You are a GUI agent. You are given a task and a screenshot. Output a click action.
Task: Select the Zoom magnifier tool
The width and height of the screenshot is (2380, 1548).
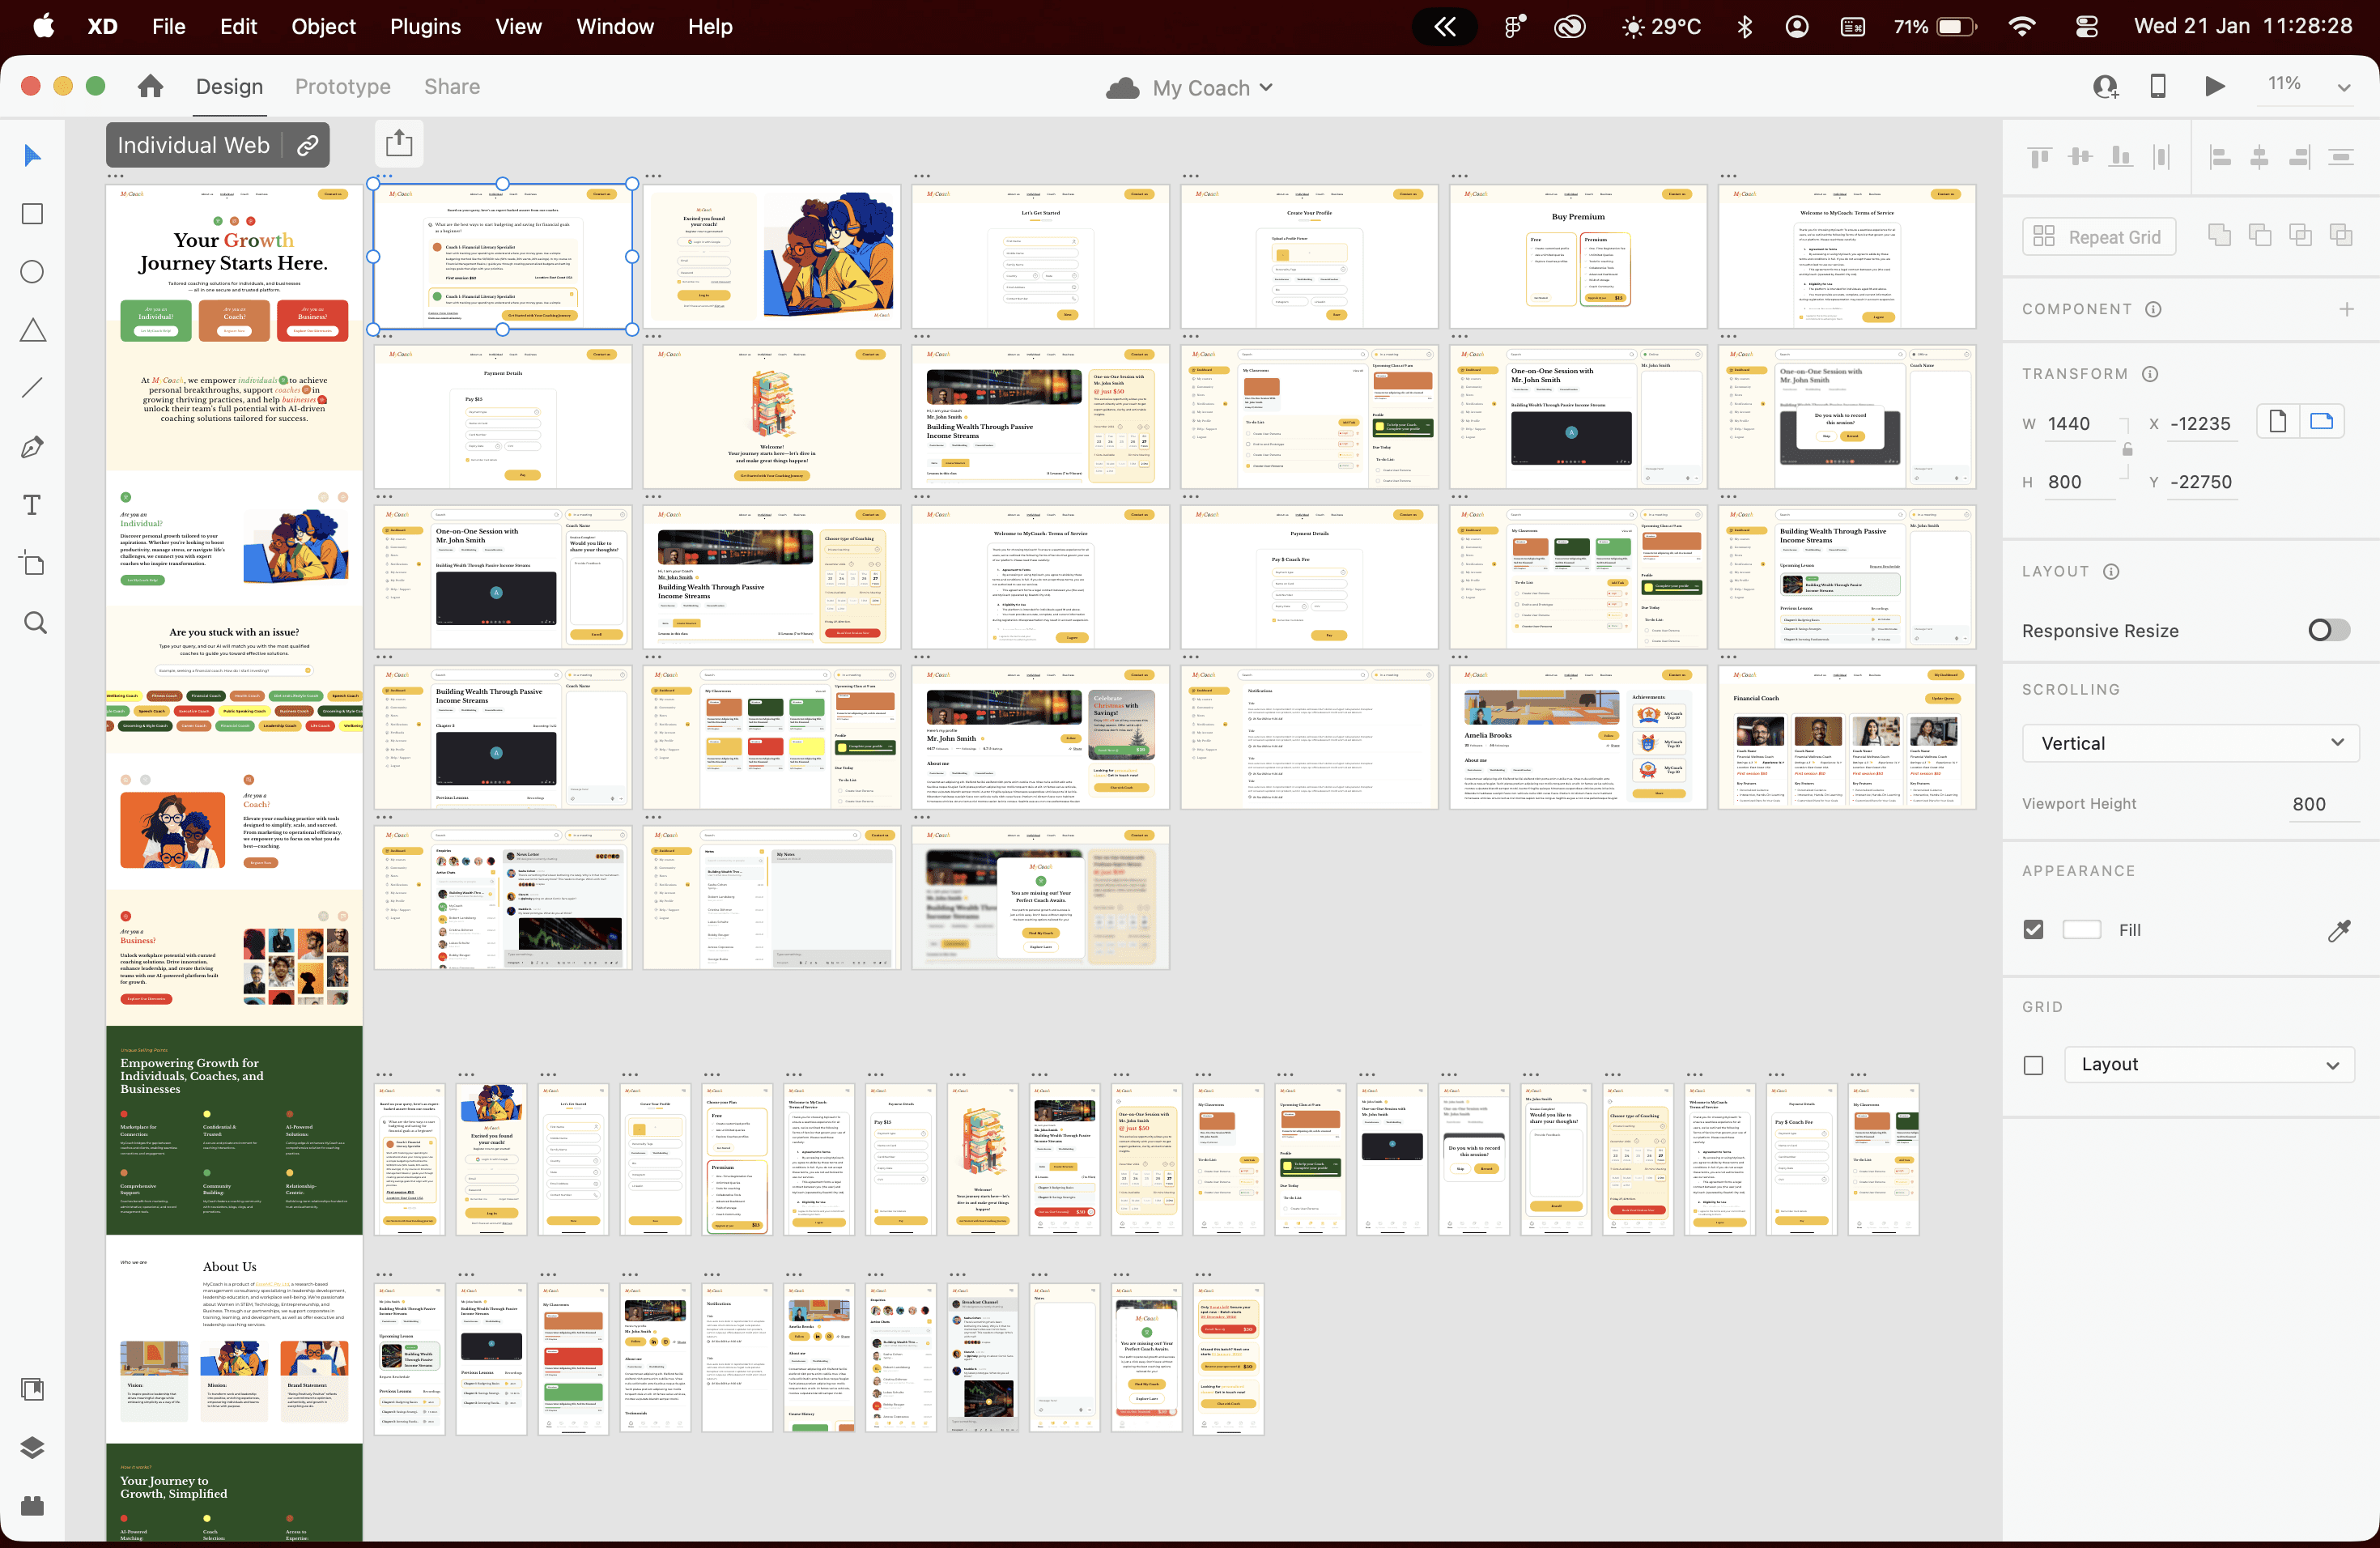tap(35, 623)
